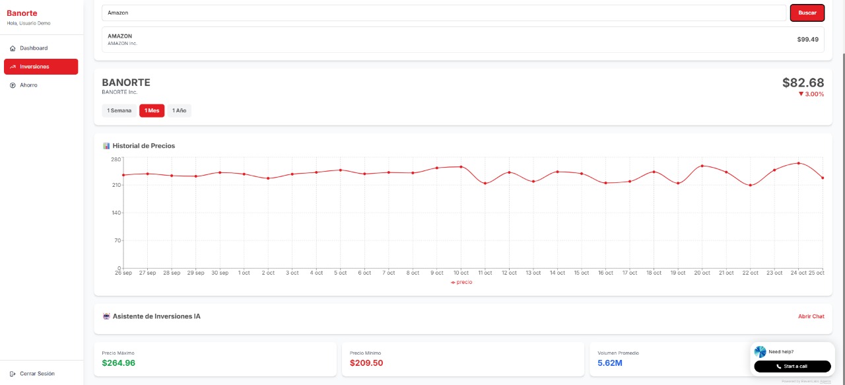Click the Volumen Promedio value 5.62M
Screen dimensions: 845x385
pos(610,363)
